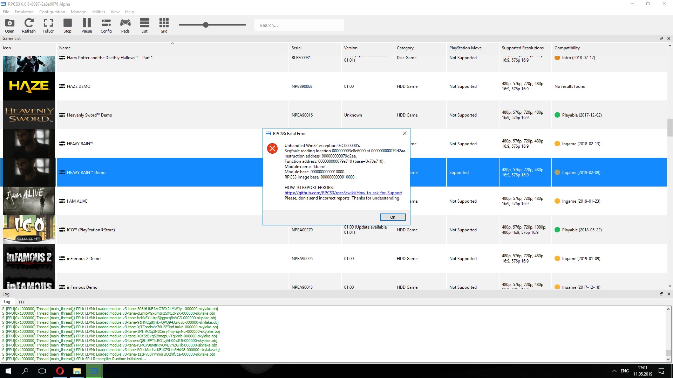Image resolution: width=673 pixels, height=378 pixels.
Task: Select the I AM ALIVE entry
Action: [x=77, y=201]
